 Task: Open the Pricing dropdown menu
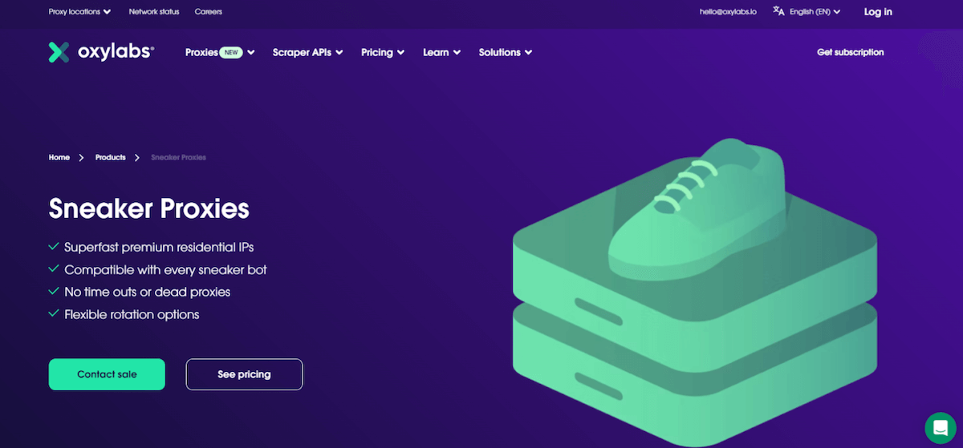383,52
